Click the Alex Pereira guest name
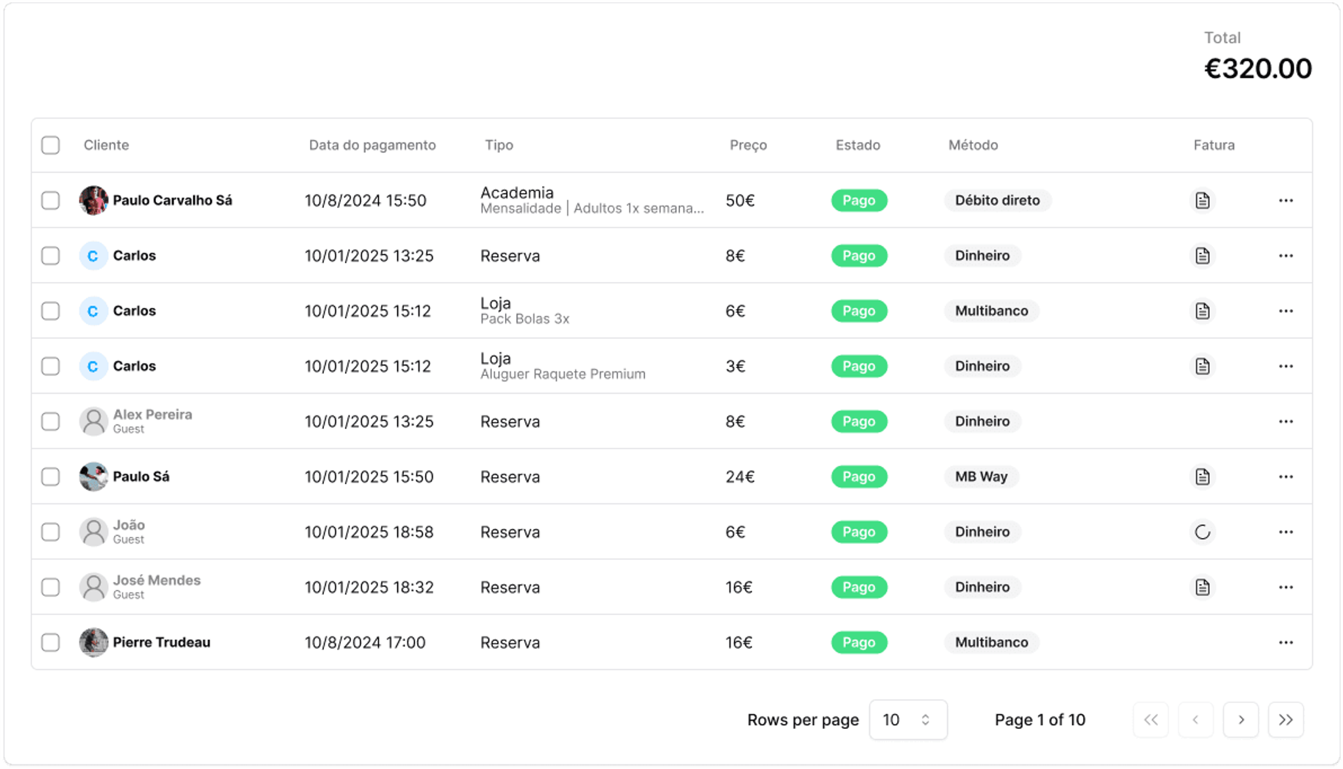 tap(152, 415)
